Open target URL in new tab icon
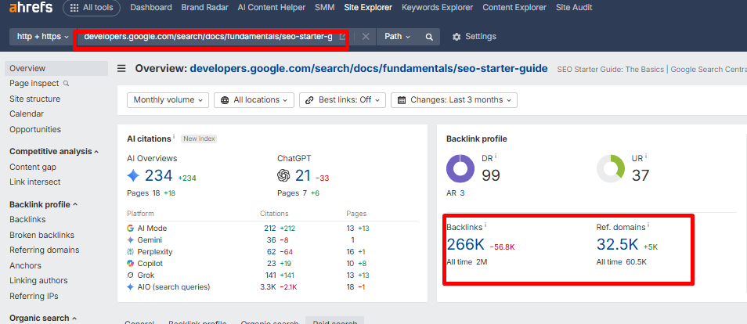Screen dimensions: 747x324 coord(342,37)
